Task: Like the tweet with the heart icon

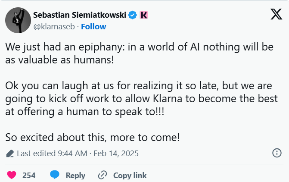Action: (12, 175)
